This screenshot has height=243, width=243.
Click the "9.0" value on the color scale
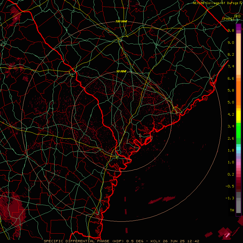click(x=231, y=42)
